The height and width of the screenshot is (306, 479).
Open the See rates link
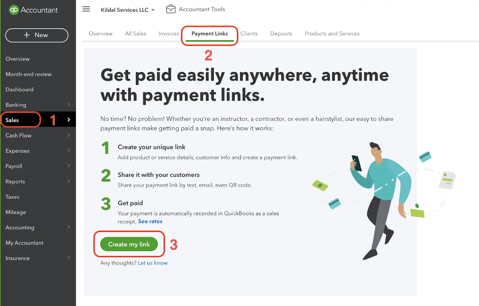[x=150, y=221]
